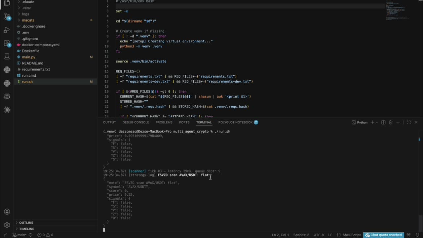Switch to the DEBUG CONSOLE tab
The width and height of the screenshot is (423, 238).
point(136,122)
